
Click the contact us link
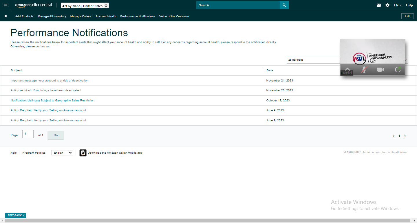point(43,47)
